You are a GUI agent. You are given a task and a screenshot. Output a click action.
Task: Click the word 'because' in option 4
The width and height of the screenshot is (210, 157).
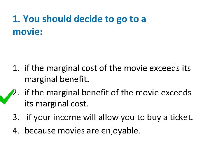click(40, 131)
